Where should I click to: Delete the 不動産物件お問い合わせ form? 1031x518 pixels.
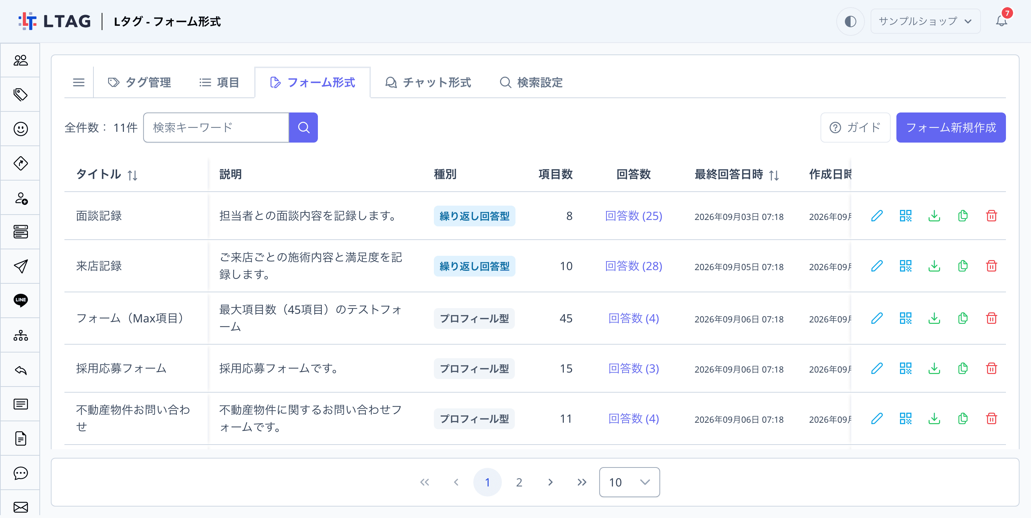(x=991, y=419)
